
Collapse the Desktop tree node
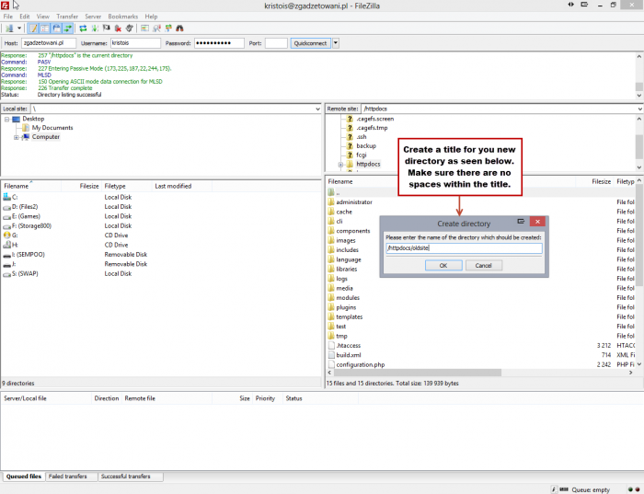coord(6,119)
